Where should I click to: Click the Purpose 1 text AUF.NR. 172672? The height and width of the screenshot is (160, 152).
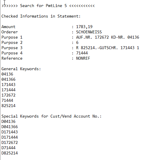pos(92,37)
